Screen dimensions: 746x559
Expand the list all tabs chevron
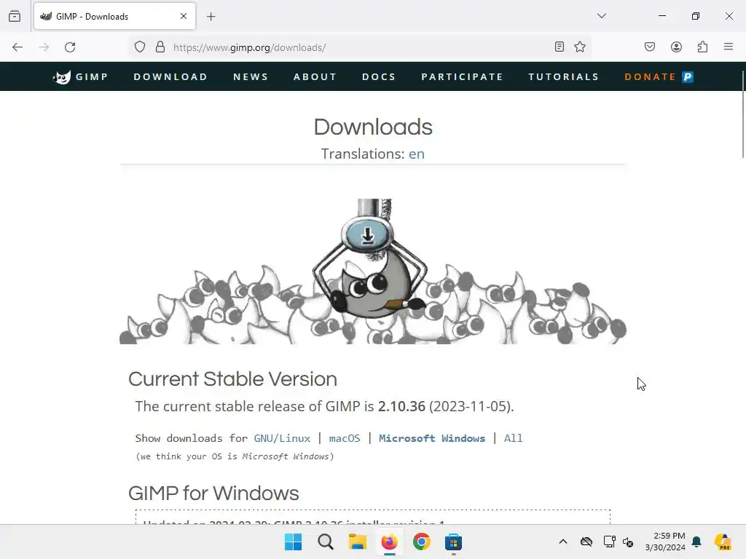(601, 16)
